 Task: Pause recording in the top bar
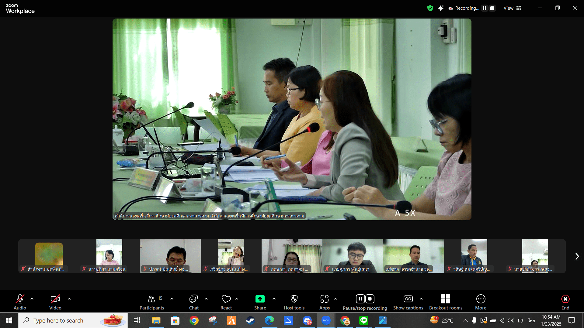pos(485,8)
